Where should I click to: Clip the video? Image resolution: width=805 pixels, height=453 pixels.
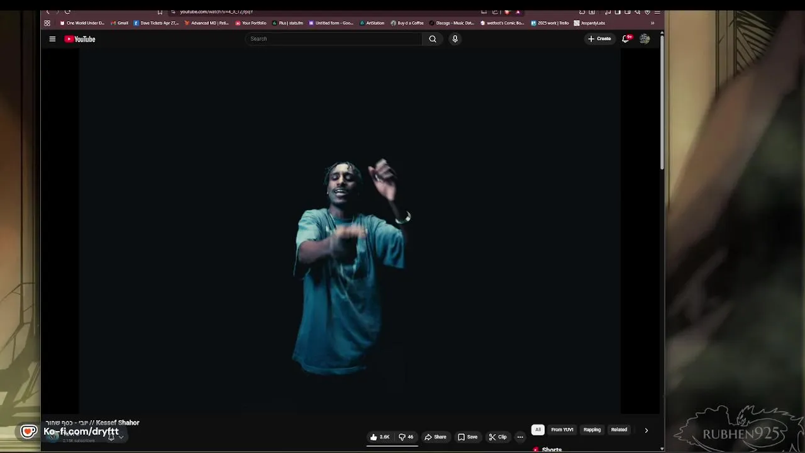(x=497, y=437)
